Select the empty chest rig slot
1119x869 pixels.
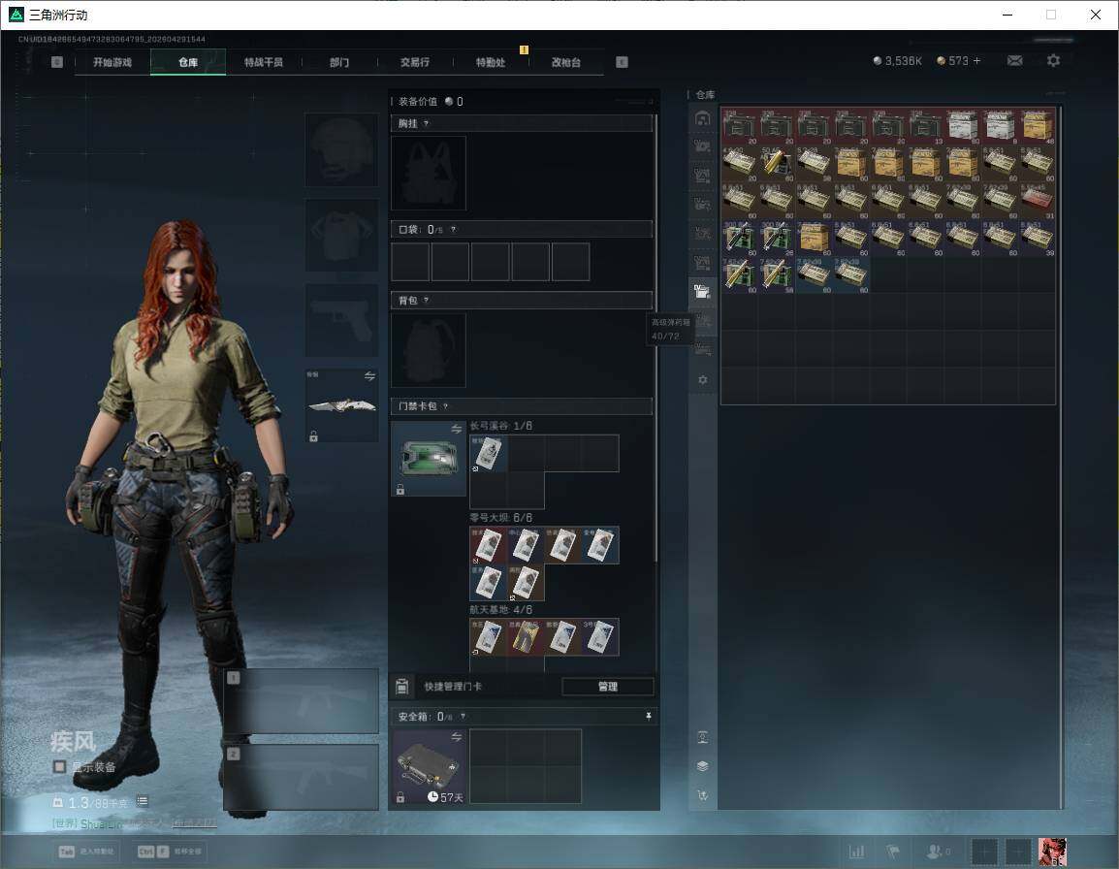coord(429,173)
